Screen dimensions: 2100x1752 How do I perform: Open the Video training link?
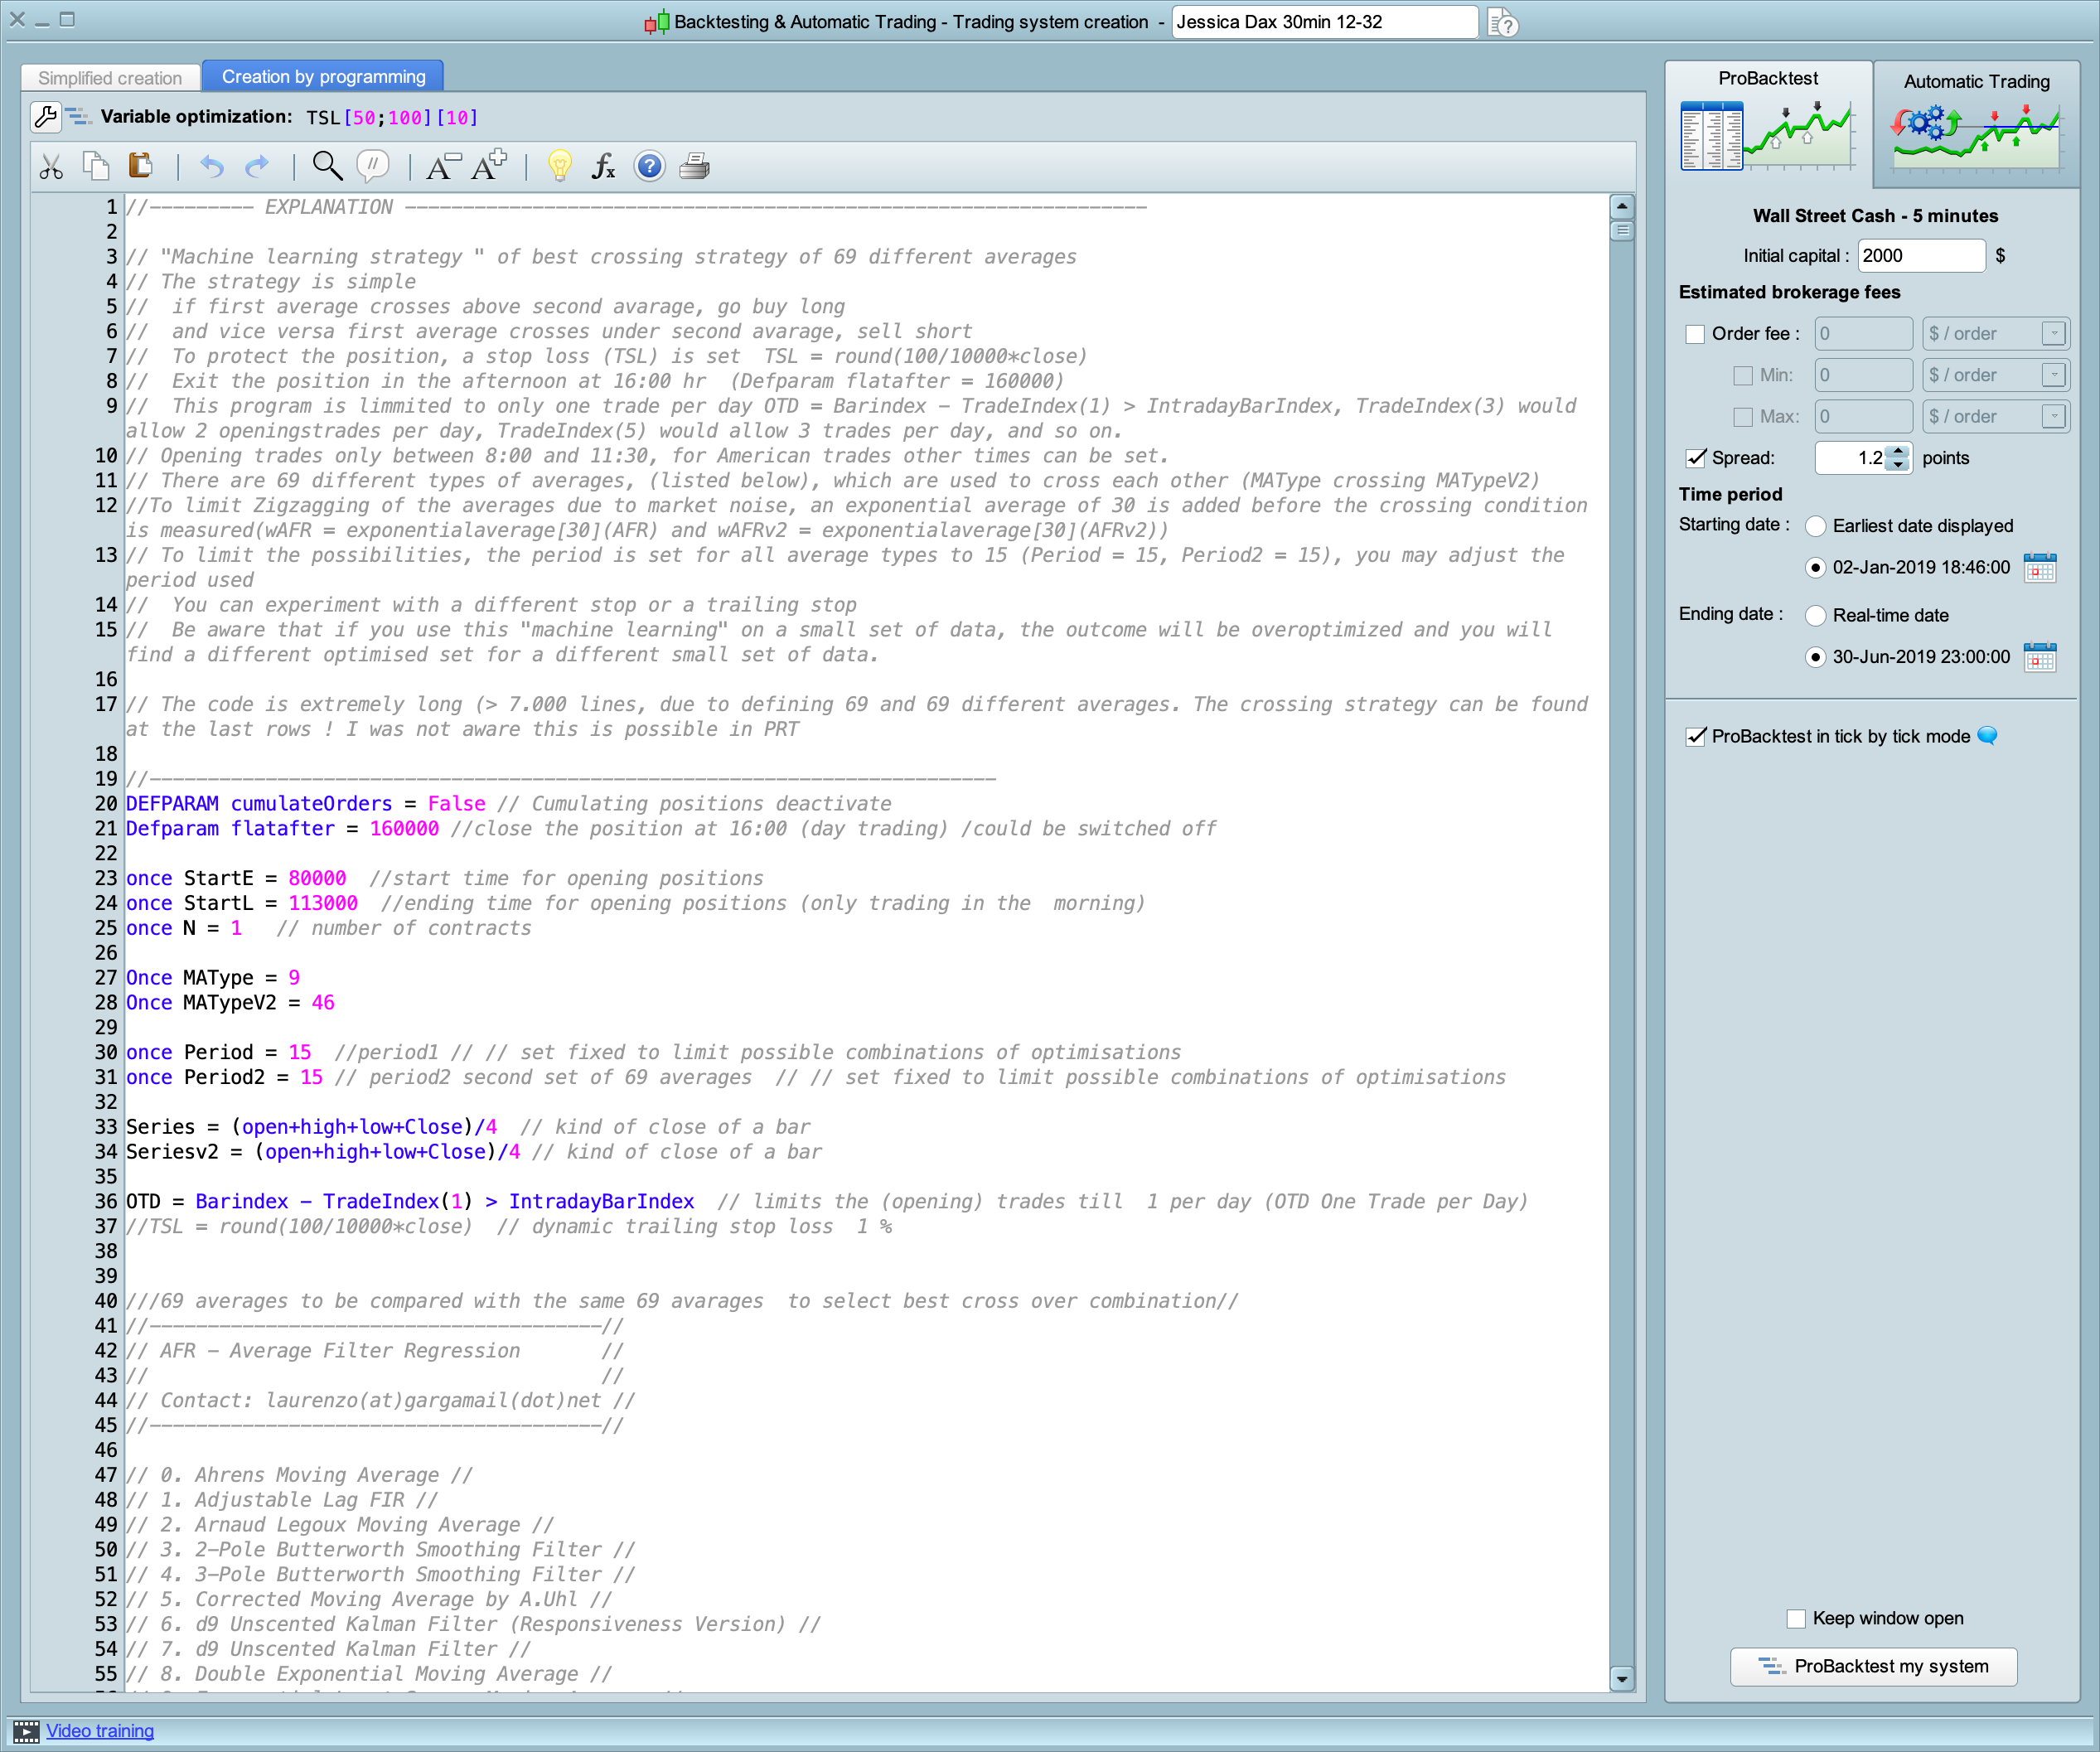tap(100, 1731)
